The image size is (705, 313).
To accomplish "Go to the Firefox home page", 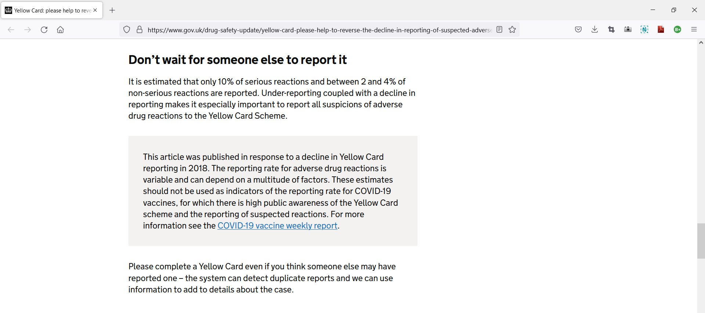I will 61,30.
